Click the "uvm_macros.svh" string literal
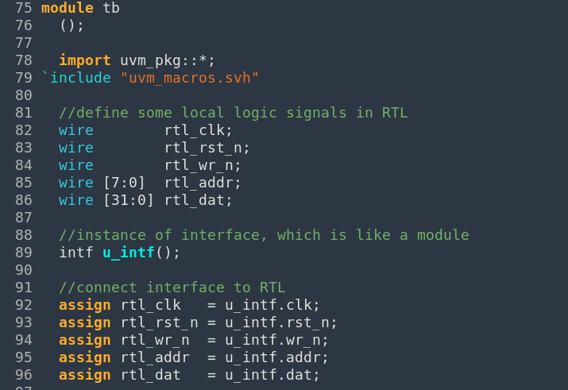 (x=190, y=78)
